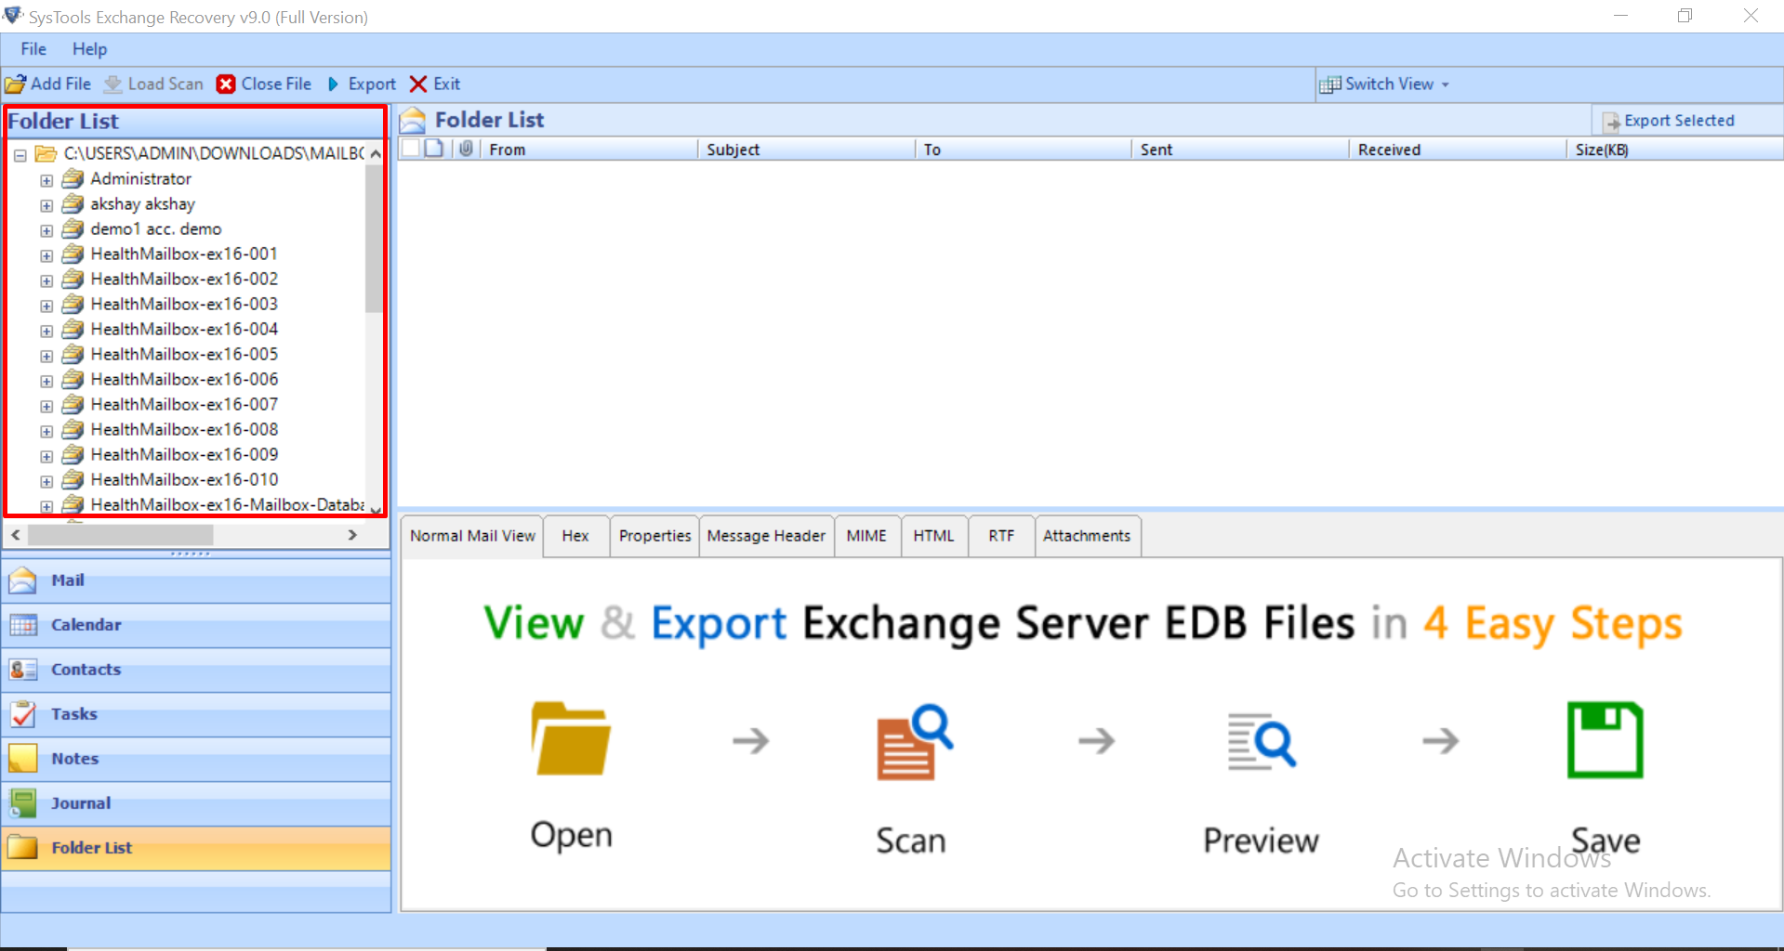This screenshot has width=1784, height=951.
Task: Expand HealthMailbox-ex16-004 node
Action: [46, 331]
